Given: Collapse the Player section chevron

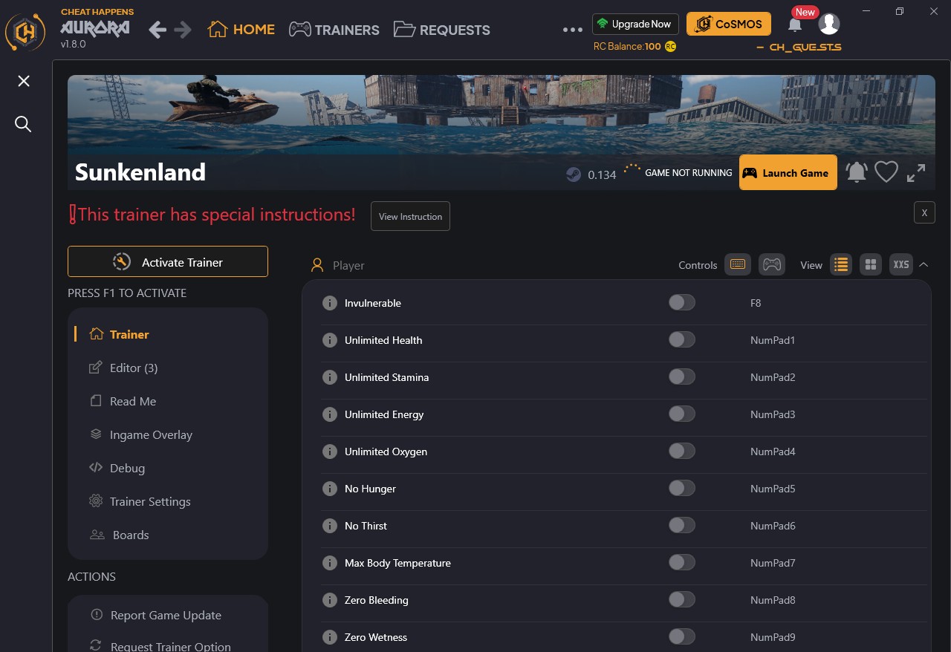Looking at the screenshot, I should click(924, 264).
